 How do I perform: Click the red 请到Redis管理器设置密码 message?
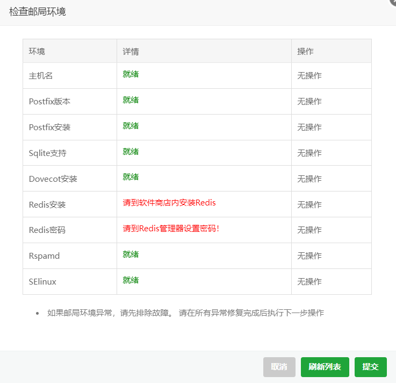coord(171,229)
